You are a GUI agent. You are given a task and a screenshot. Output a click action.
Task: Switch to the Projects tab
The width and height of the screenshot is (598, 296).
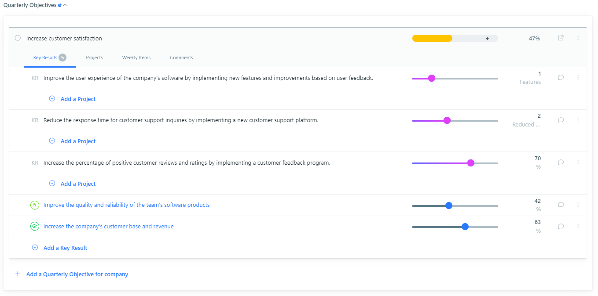pyautogui.click(x=94, y=58)
